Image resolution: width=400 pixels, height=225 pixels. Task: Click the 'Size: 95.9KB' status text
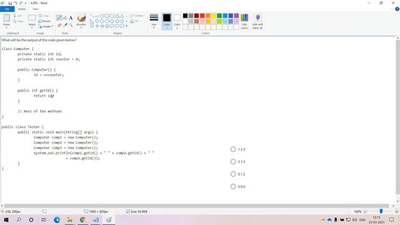coord(139,211)
